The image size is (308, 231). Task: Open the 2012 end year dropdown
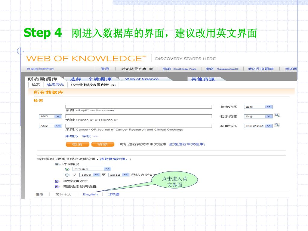click(x=119, y=175)
